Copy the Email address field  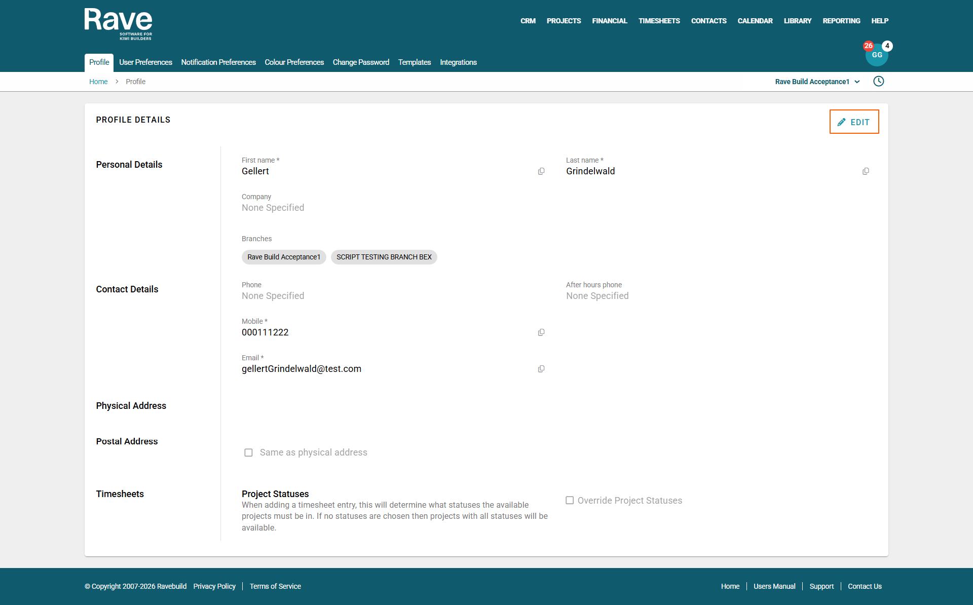click(541, 369)
